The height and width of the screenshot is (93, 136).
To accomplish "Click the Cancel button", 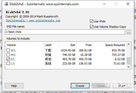I will pyautogui.click(x=101, y=86).
